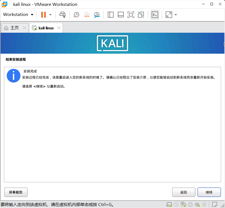225x208 pixels.
Task: Click 继续 to reboot
Action: click(209, 192)
